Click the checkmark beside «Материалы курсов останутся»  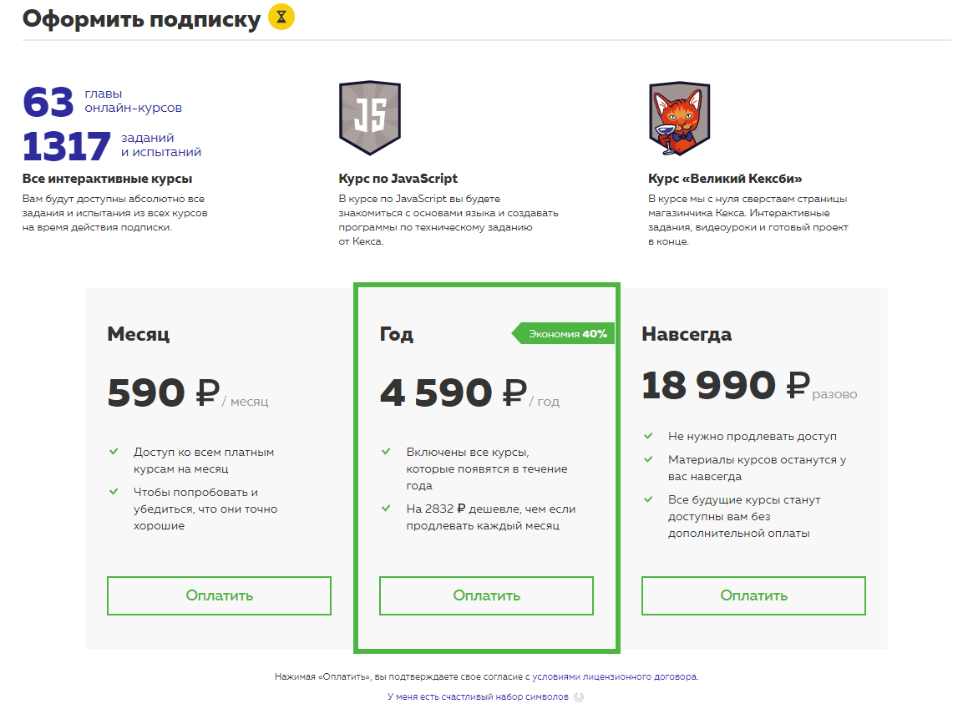coord(648,459)
